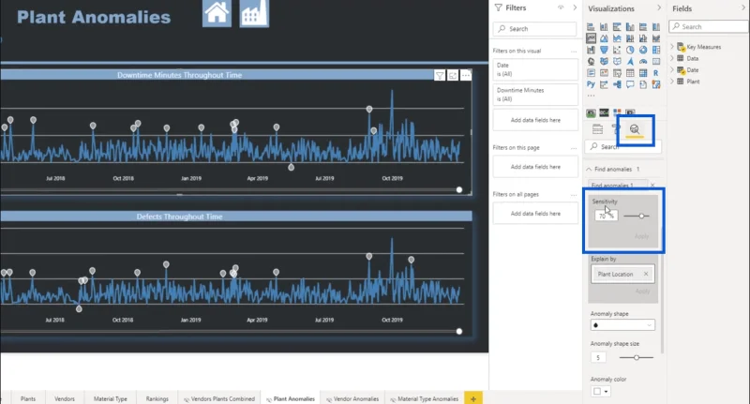Click the filter icon on the Downtime chart
Viewport: 750px width, 404px height.
tap(440, 76)
